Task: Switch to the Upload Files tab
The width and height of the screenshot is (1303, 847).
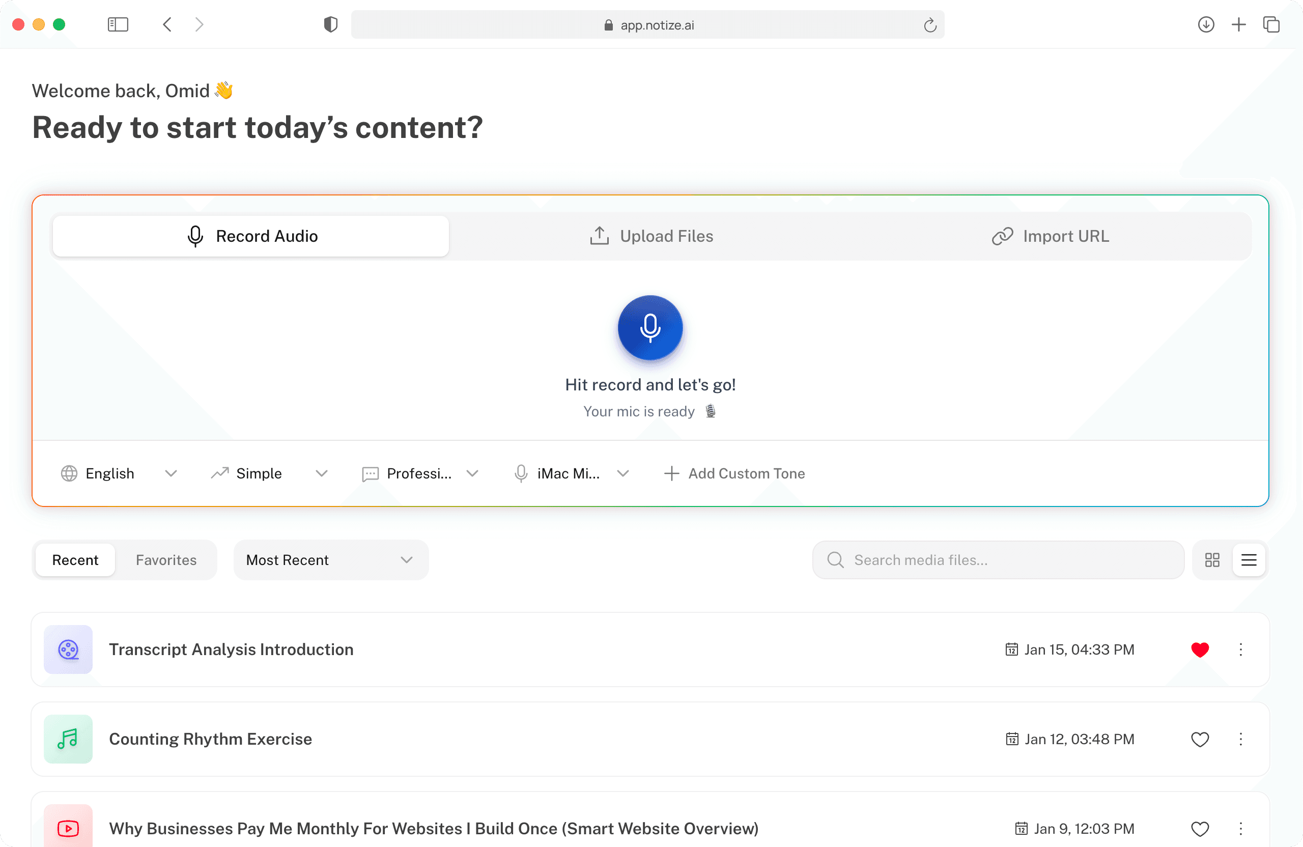Action: (651, 236)
